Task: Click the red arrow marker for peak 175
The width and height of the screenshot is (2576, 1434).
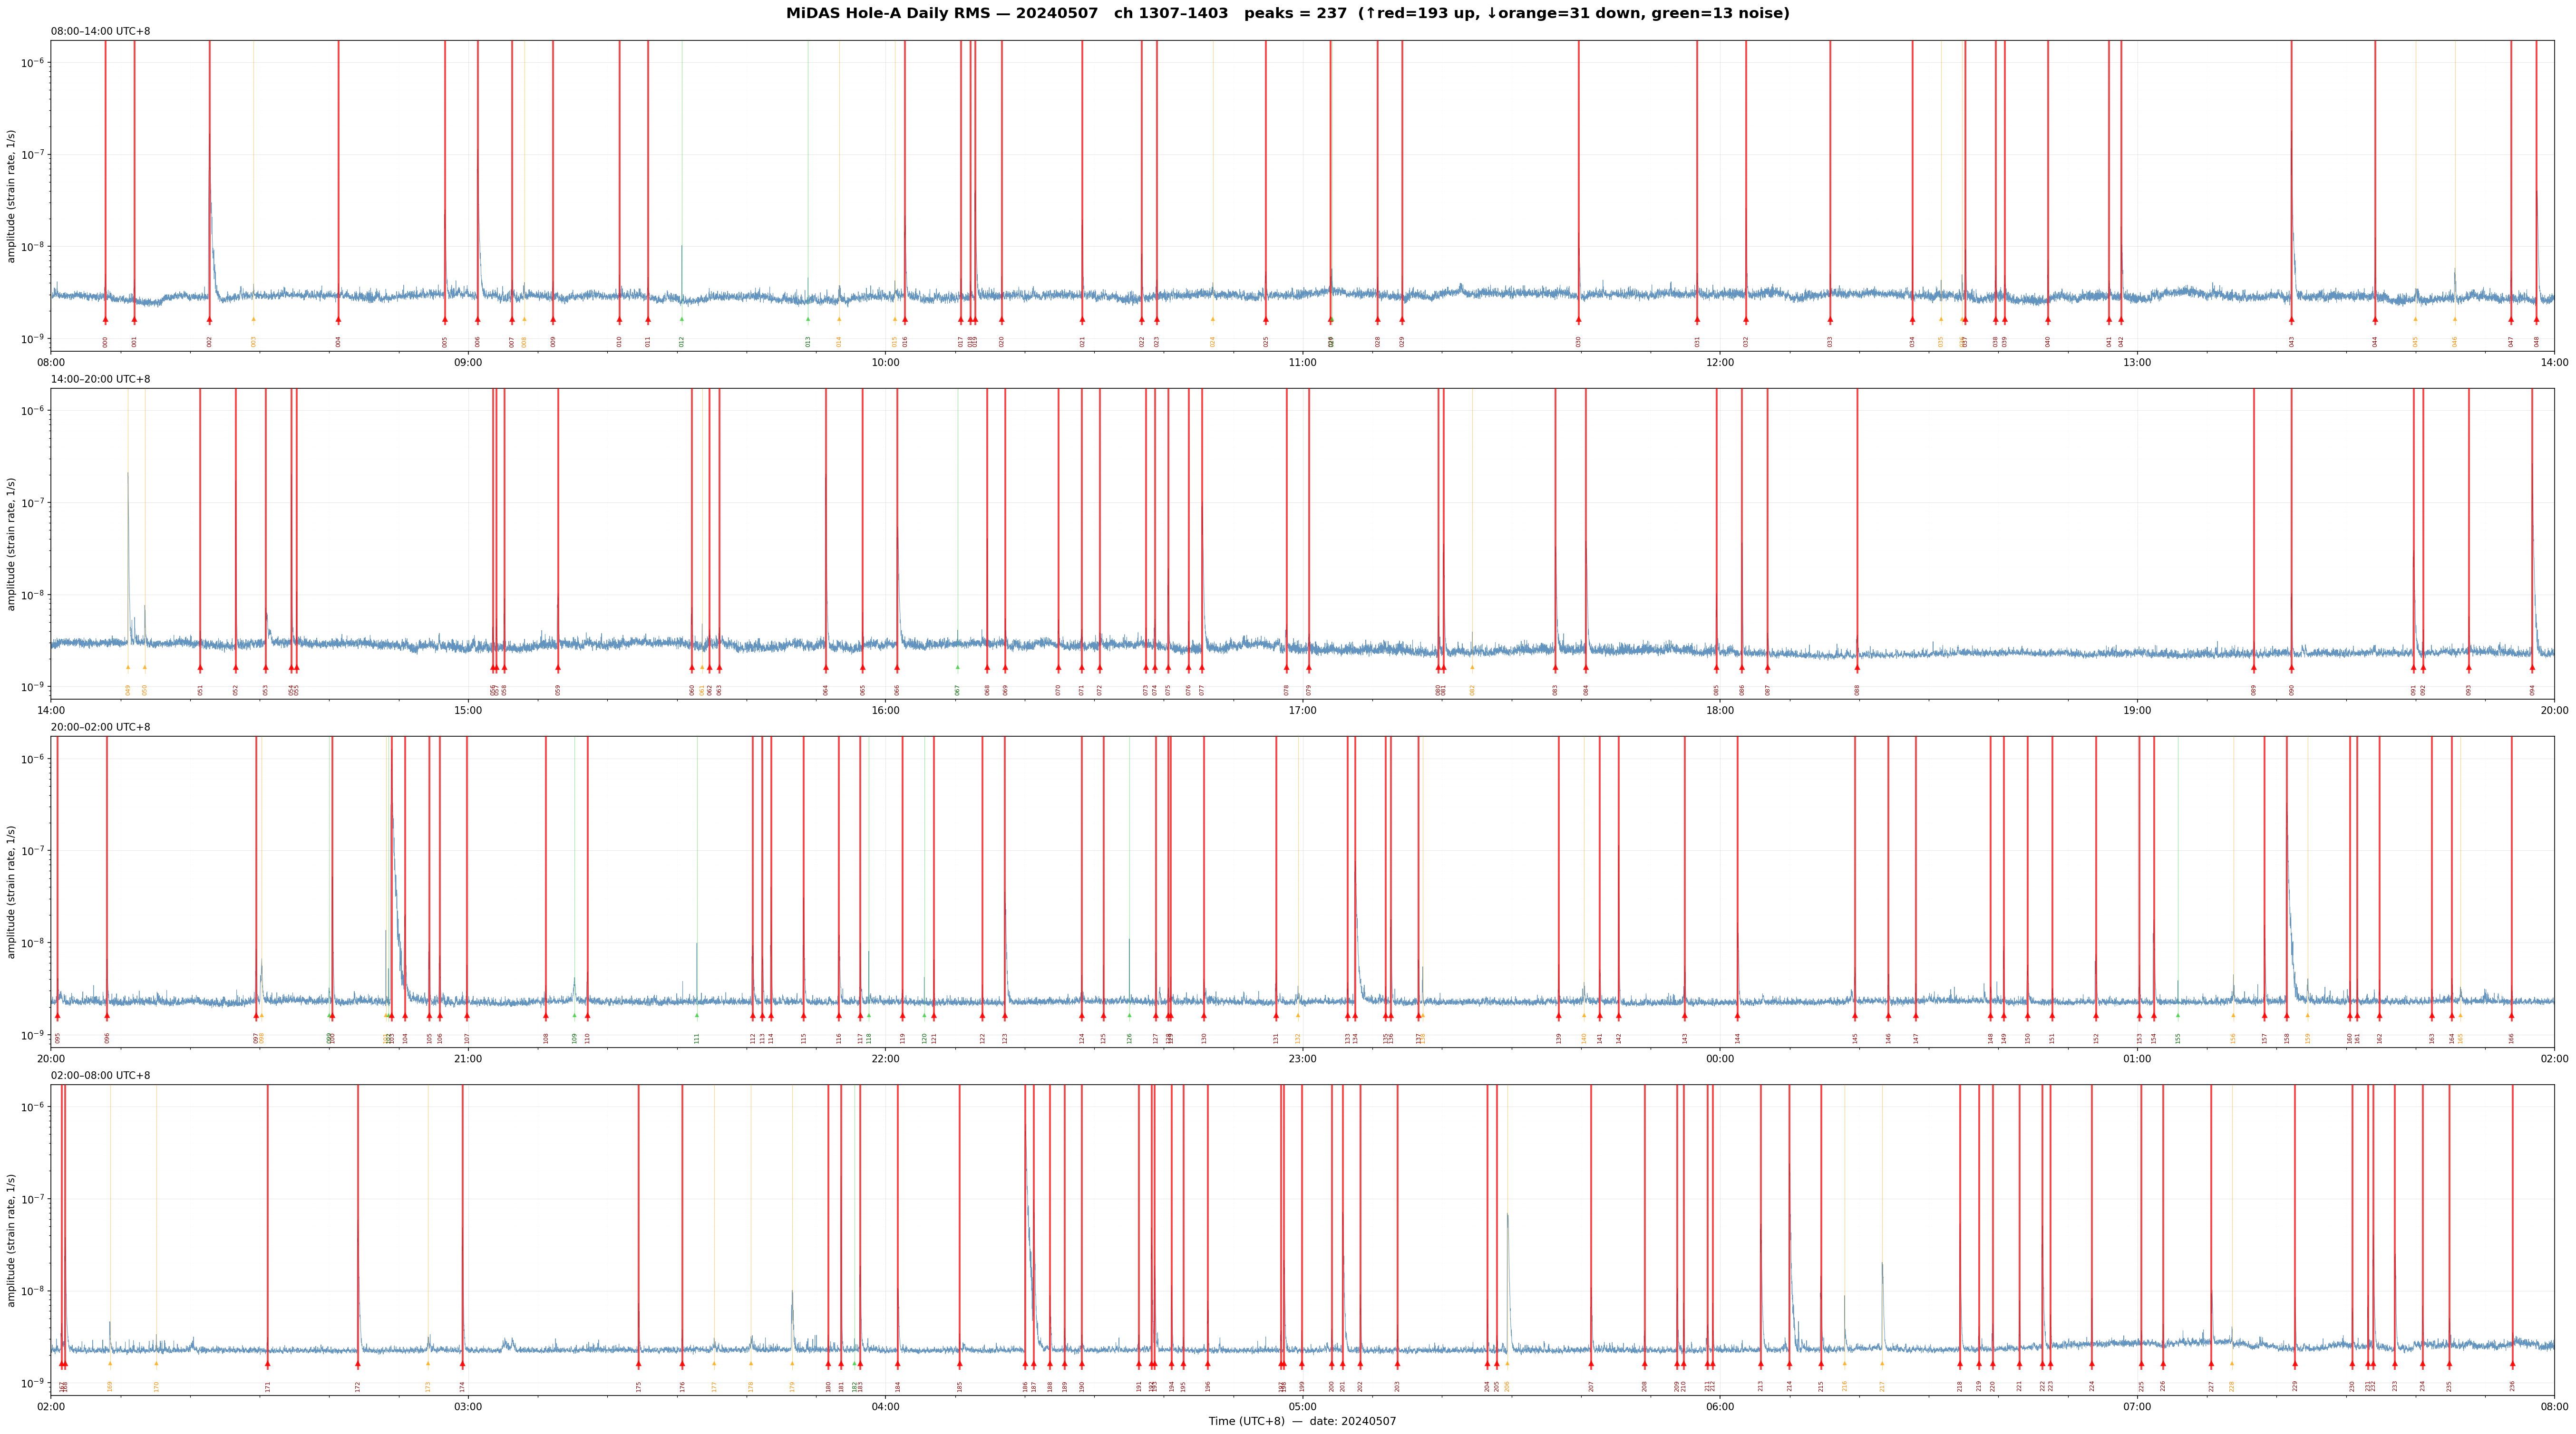Action: point(638,1364)
